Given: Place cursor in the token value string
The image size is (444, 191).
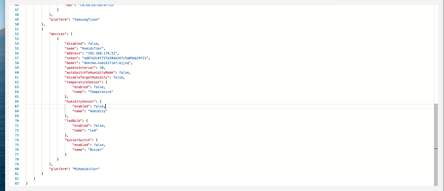Looking at the screenshot, I should [116, 58].
